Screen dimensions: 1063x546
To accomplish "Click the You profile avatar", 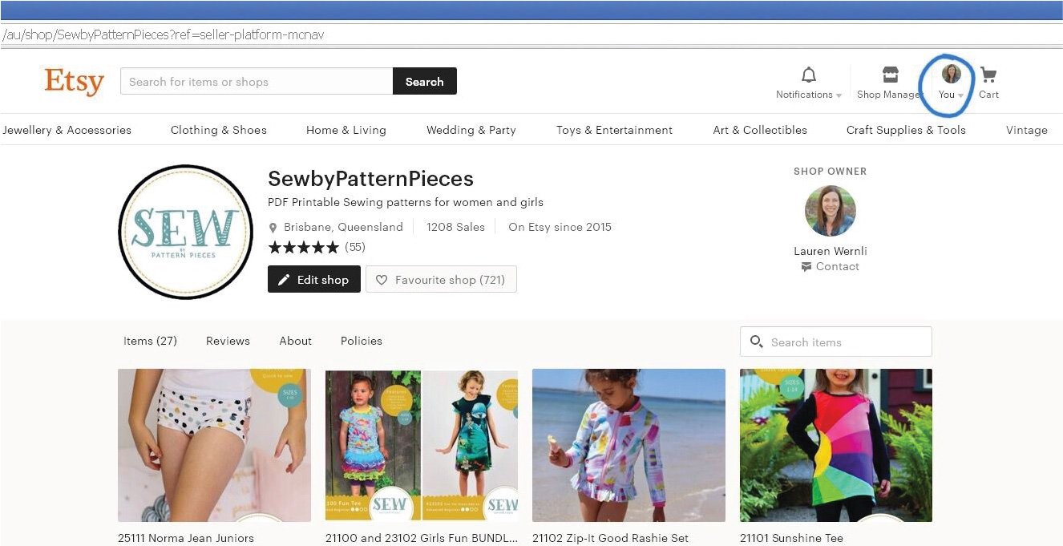I will (952, 75).
